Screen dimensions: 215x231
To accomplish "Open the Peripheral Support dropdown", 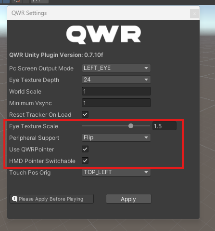I will coord(116,137).
